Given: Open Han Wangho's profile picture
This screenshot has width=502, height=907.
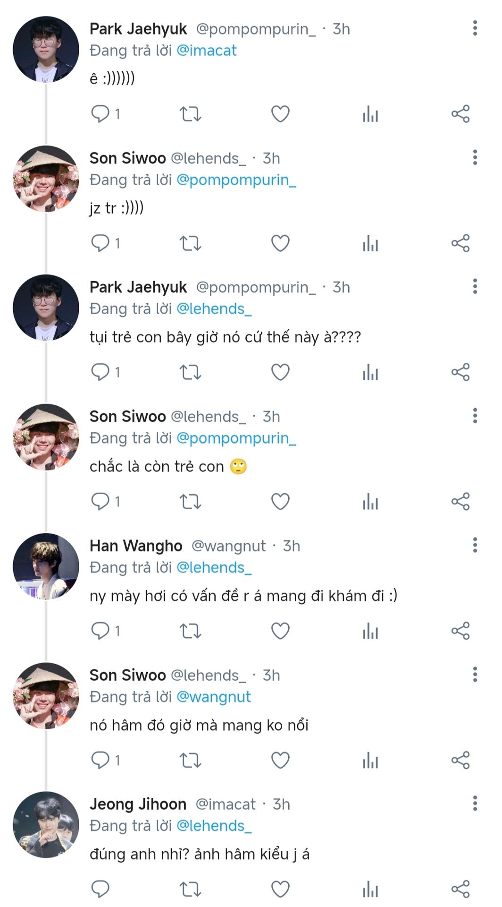Looking at the screenshot, I should [x=46, y=566].
